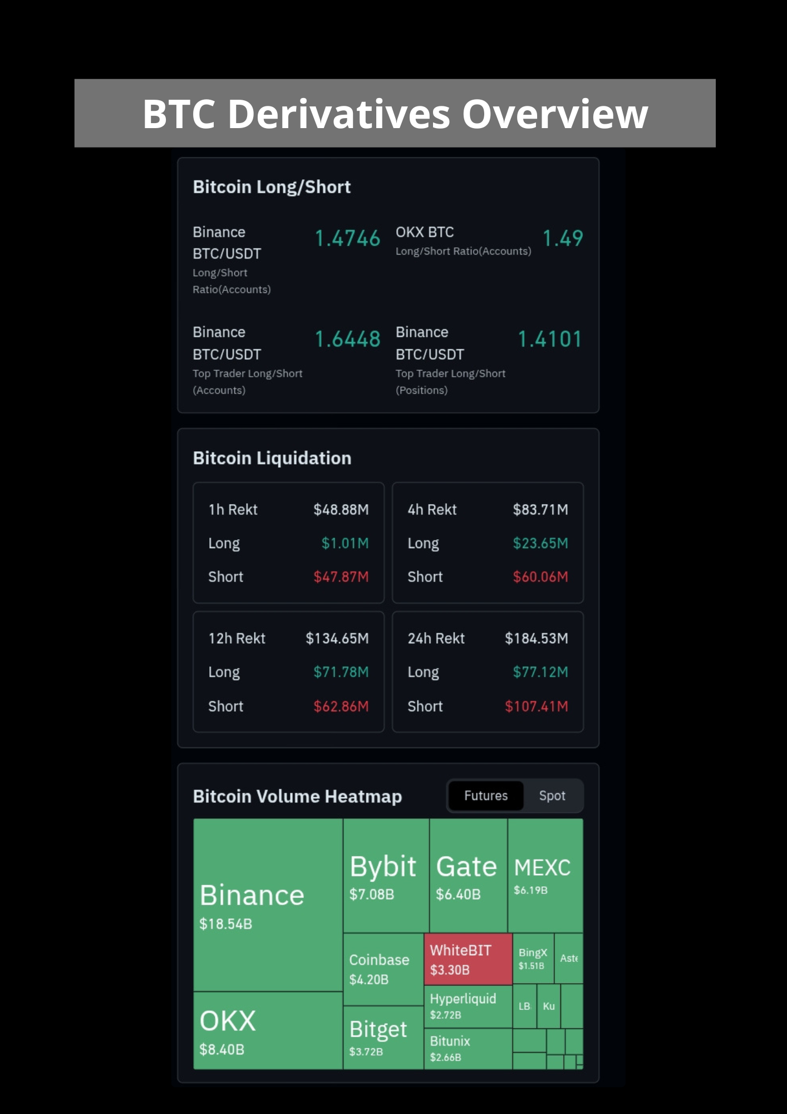
Task: Click the 4h Rekt total $83.71M
Action: click(x=540, y=509)
